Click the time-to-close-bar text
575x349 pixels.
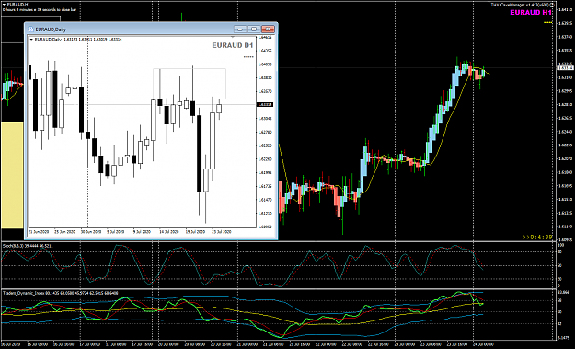(40, 9)
